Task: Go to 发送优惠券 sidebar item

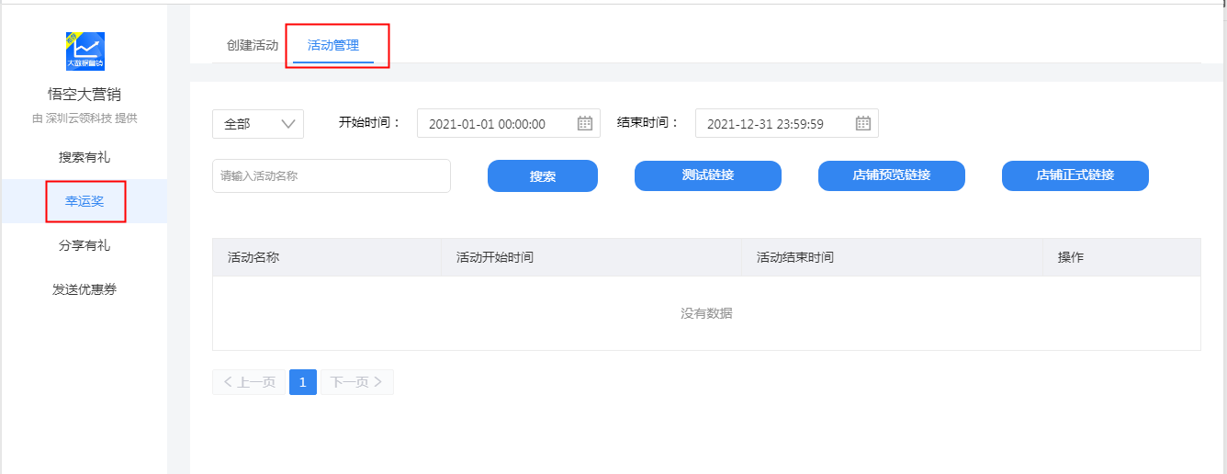Action: (84, 289)
